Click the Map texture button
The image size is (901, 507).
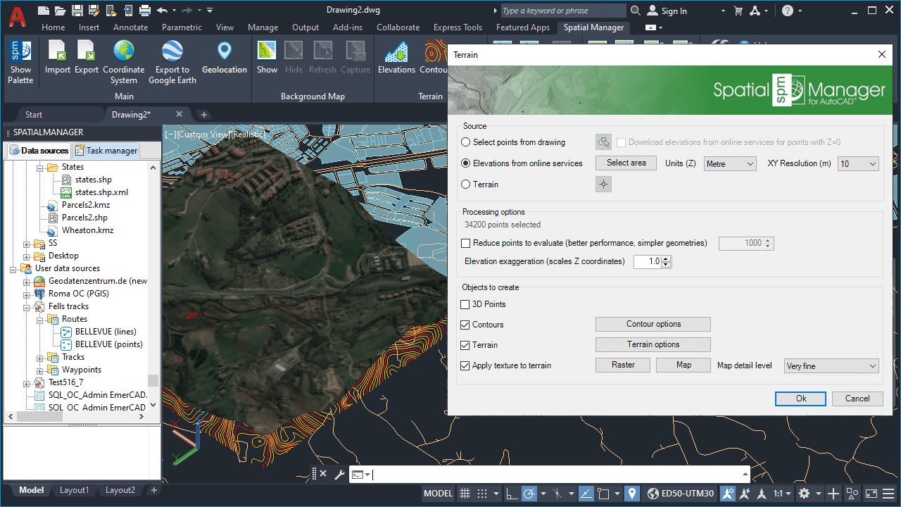pos(683,365)
